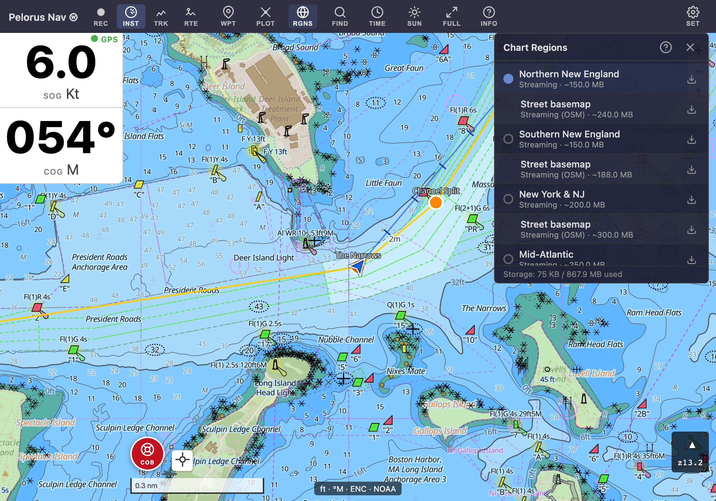Toggle the INST instruments panel
Image resolution: width=716 pixels, height=501 pixels.
pos(131,17)
